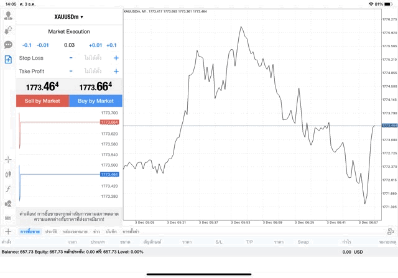Activate the crosshair cursor tool

coord(8,159)
